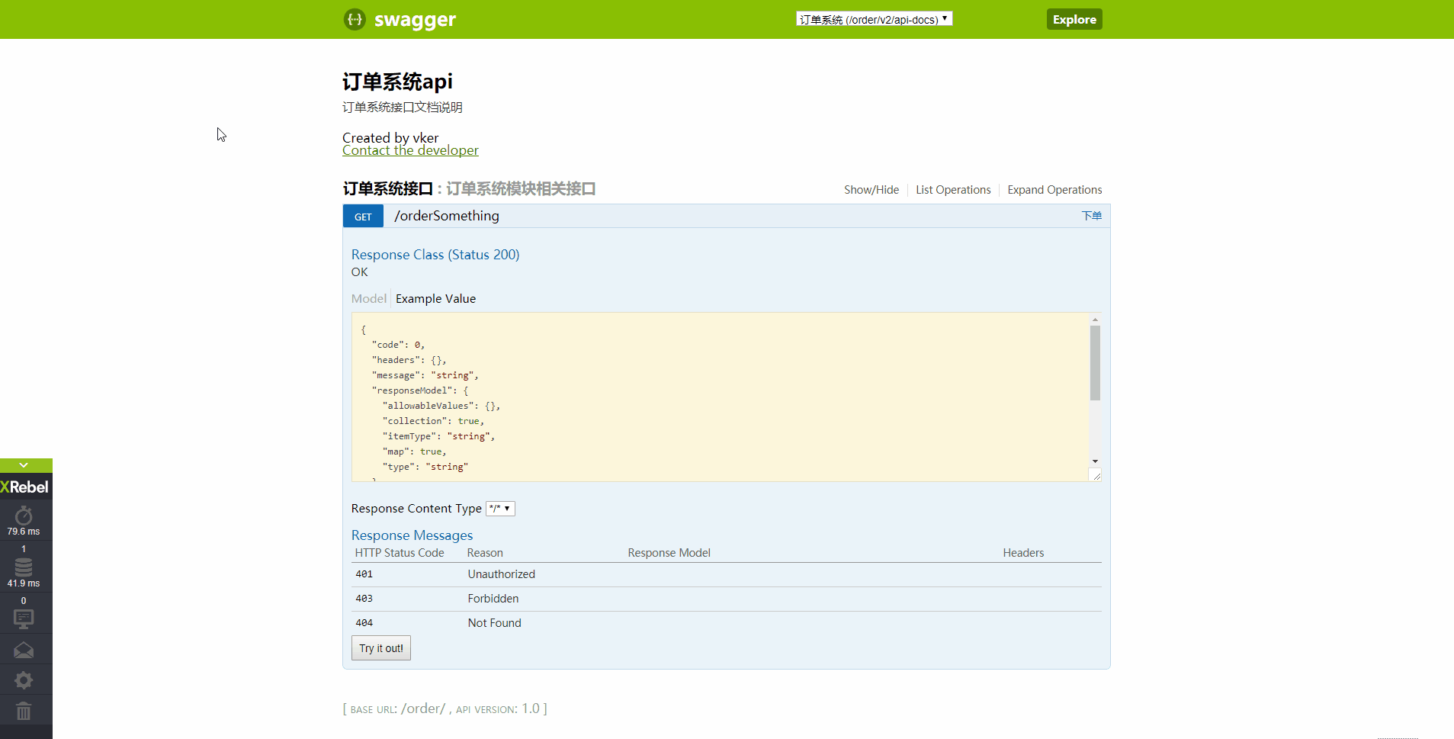
Task: Click the 79.6 ms timing value
Action: (x=24, y=532)
